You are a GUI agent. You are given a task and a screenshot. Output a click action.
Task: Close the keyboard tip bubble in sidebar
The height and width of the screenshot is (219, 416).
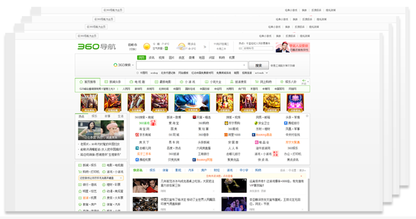coord(121,178)
